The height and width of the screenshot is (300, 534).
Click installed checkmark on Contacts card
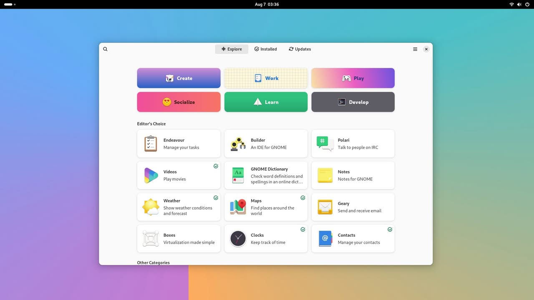(x=390, y=230)
